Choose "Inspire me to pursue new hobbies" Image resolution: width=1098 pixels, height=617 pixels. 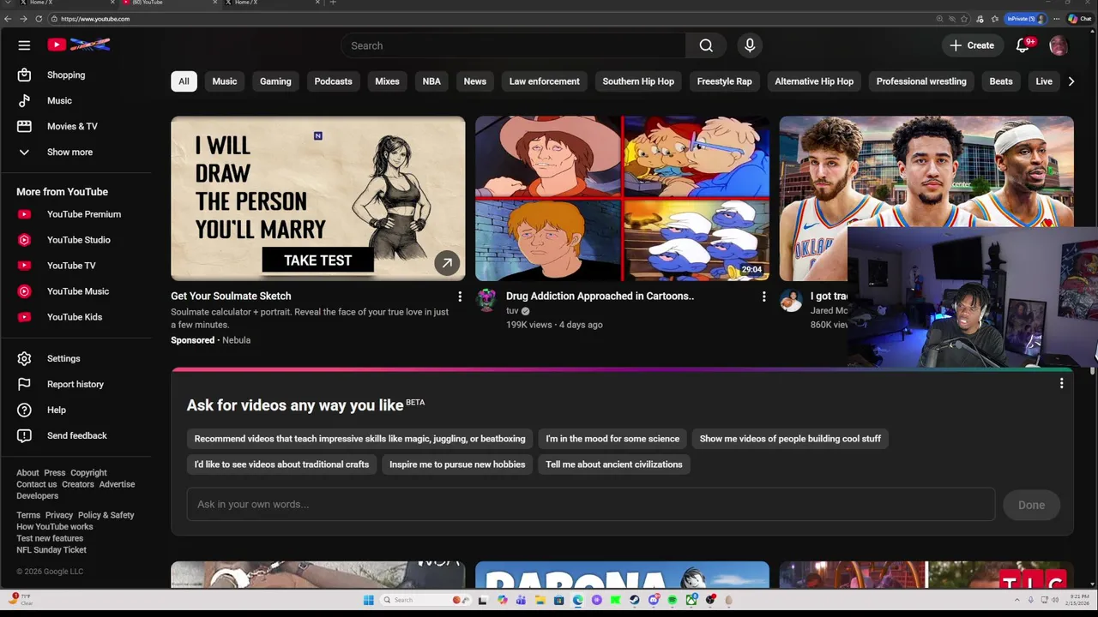click(457, 464)
